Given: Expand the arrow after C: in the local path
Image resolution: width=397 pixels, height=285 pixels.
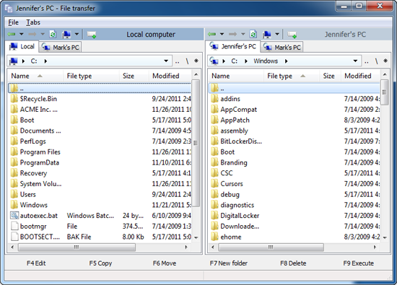Looking at the screenshot, I should tap(45, 61).
